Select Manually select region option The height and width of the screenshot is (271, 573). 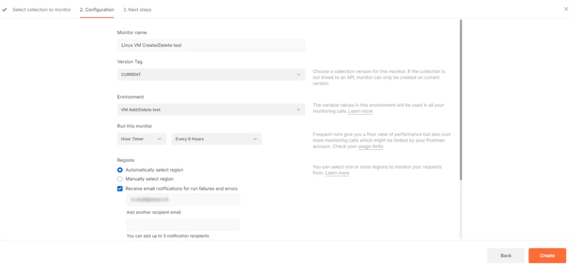120,179
